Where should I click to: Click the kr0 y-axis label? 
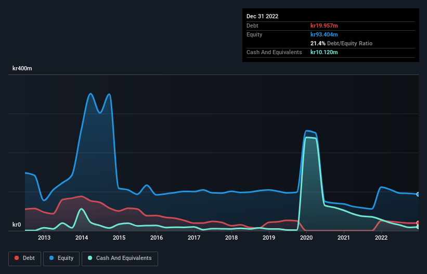(x=17, y=225)
